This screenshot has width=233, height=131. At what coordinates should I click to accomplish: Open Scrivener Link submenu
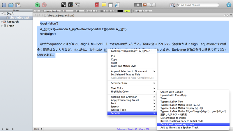(132, 83)
